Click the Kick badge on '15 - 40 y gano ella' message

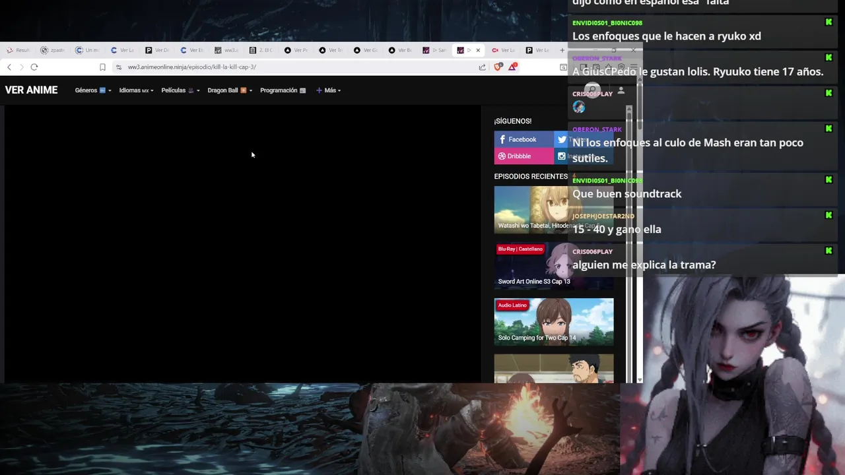[829, 215]
